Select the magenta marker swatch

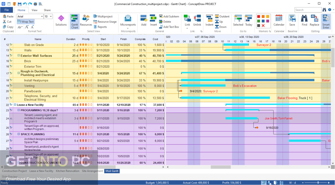pos(268,21)
